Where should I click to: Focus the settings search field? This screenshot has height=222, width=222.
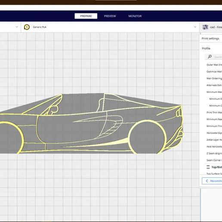point(213,57)
